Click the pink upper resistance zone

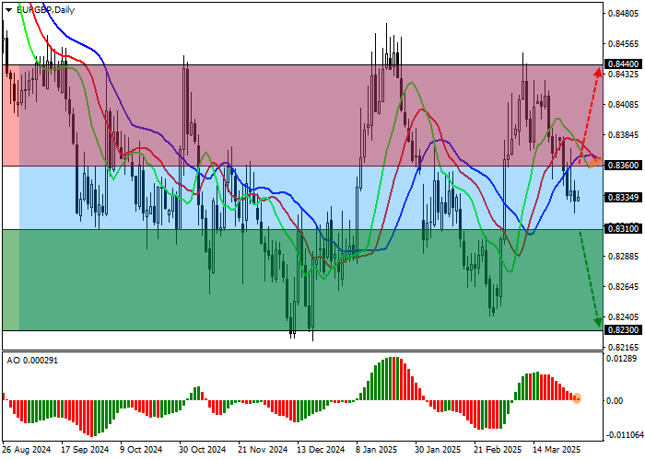click(276, 115)
